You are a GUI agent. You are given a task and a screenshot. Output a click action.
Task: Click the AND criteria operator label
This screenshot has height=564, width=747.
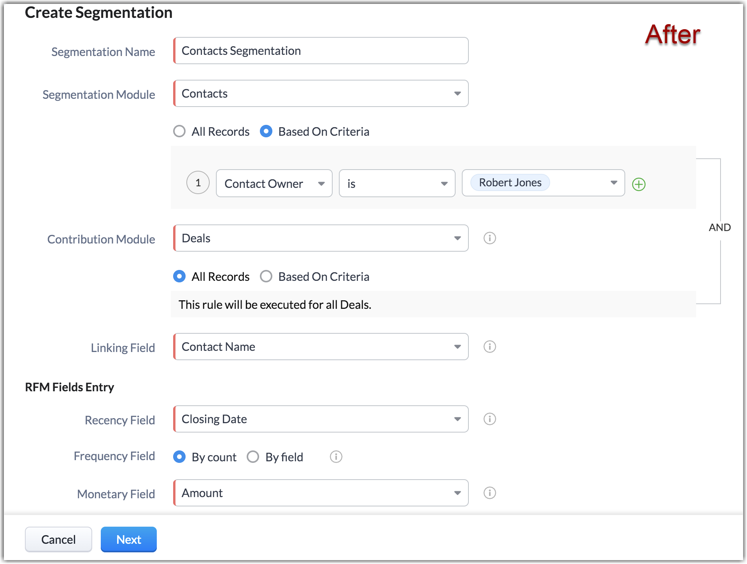pos(719,227)
